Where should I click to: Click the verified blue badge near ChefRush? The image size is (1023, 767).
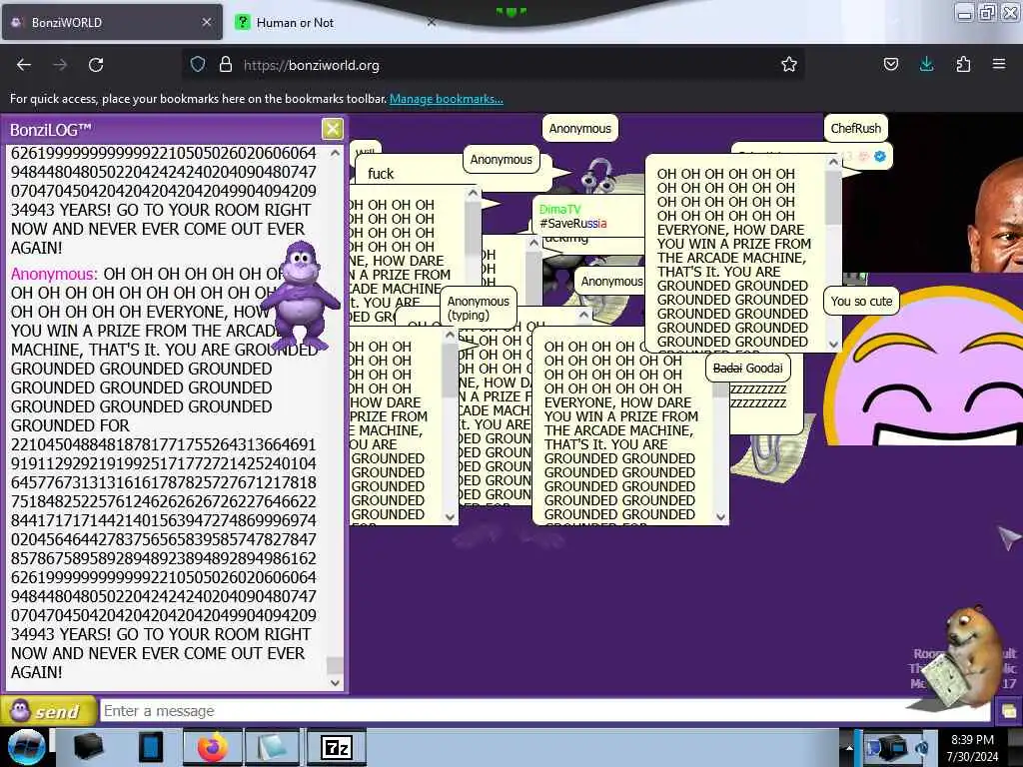[x=880, y=156]
